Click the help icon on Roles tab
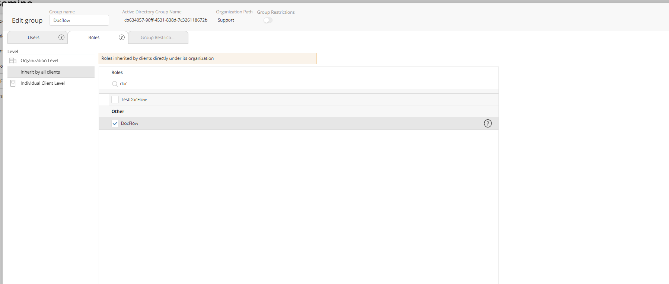669x284 pixels. pos(121,38)
